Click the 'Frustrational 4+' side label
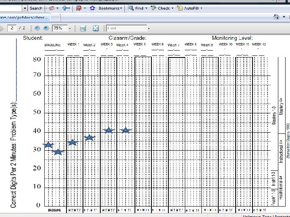 click(281, 188)
